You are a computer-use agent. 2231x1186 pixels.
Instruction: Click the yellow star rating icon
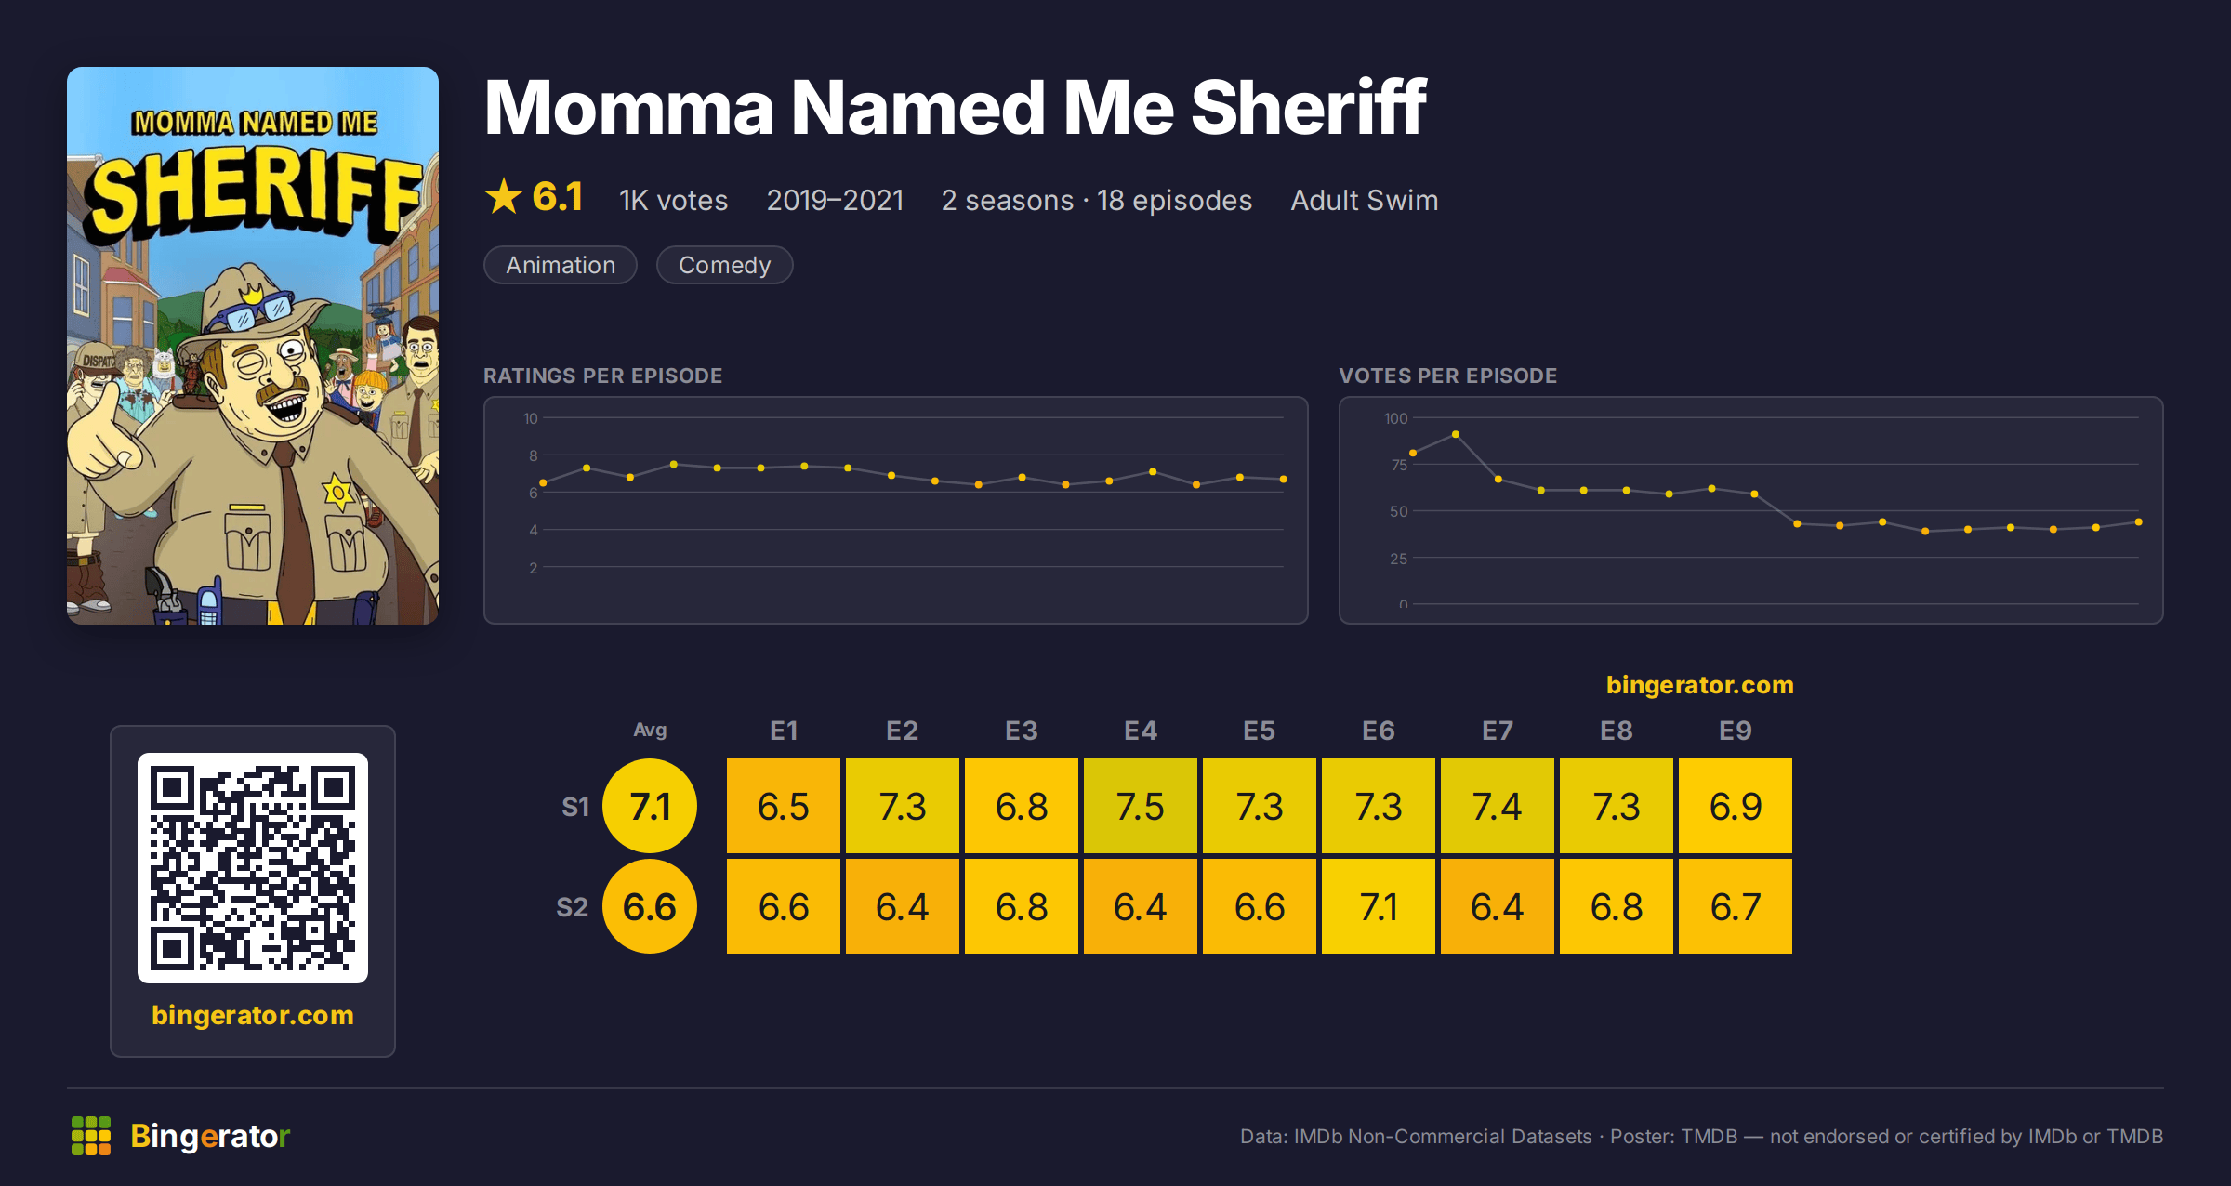click(x=504, y=196)
